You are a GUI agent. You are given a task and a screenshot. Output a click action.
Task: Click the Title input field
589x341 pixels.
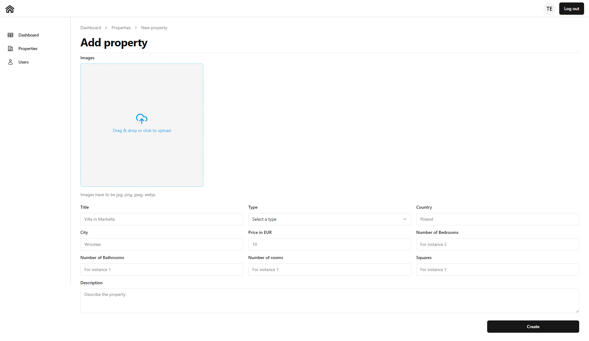coord(161,219)
